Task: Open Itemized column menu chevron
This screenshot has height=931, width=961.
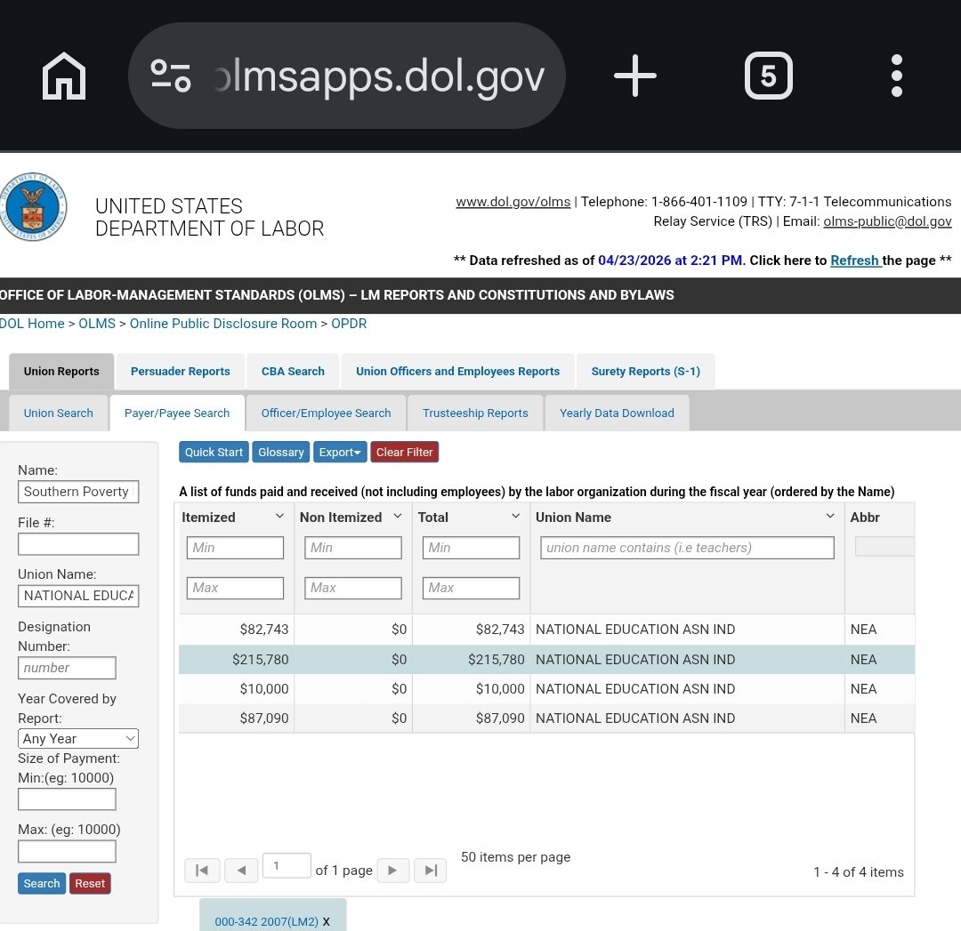Action: pyautogui.click(x=279, y=517)
